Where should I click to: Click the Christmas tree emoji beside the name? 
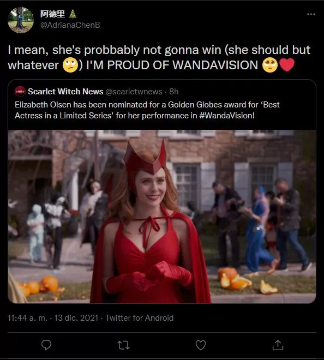[73, 14]
